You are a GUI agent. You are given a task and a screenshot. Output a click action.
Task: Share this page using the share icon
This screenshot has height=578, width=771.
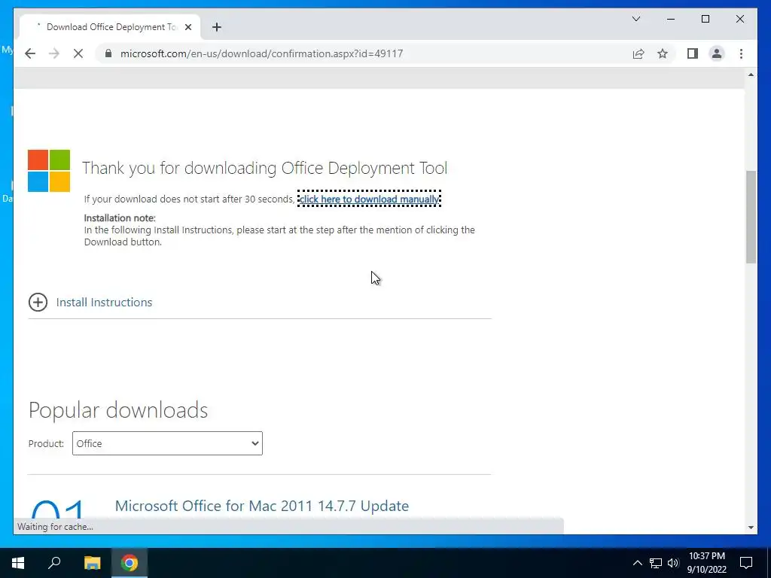[x=638, y=53]
